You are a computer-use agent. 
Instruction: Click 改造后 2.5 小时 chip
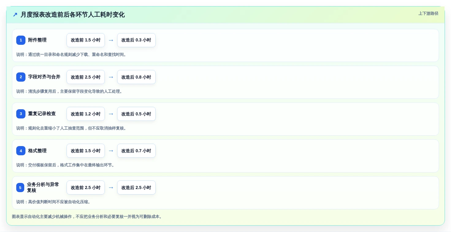click(x=136, y=188)
